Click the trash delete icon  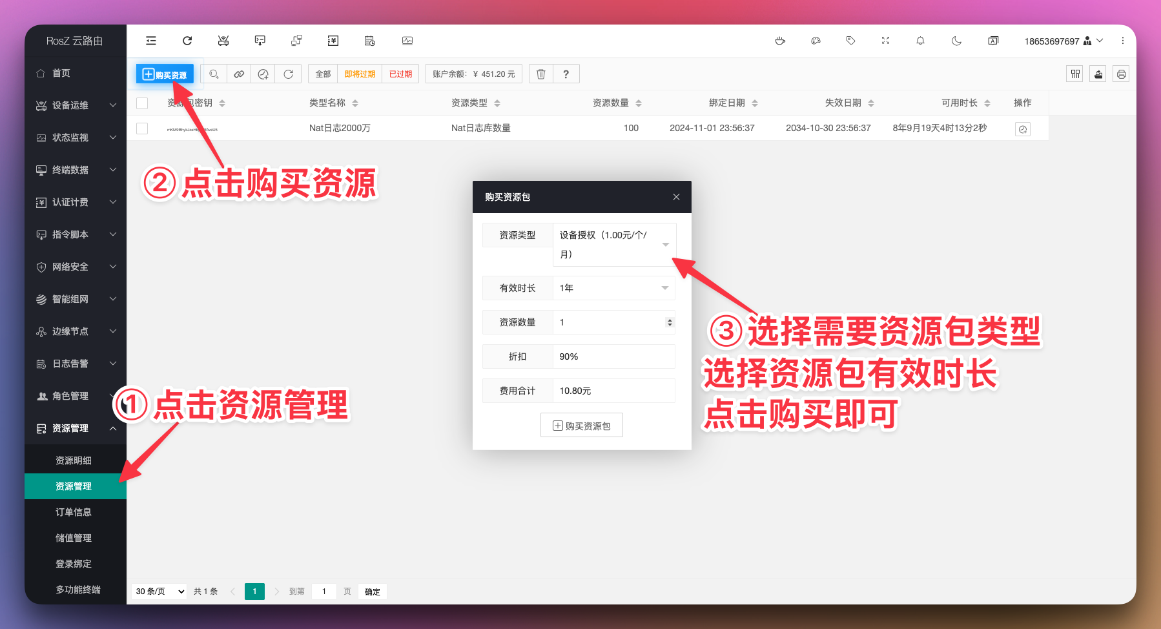[x=541, y=74]
